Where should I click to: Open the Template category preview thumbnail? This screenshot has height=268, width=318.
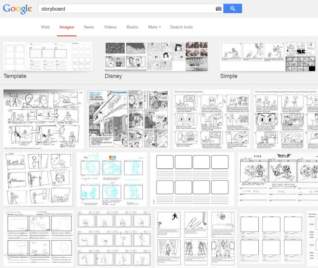point(47,57)
